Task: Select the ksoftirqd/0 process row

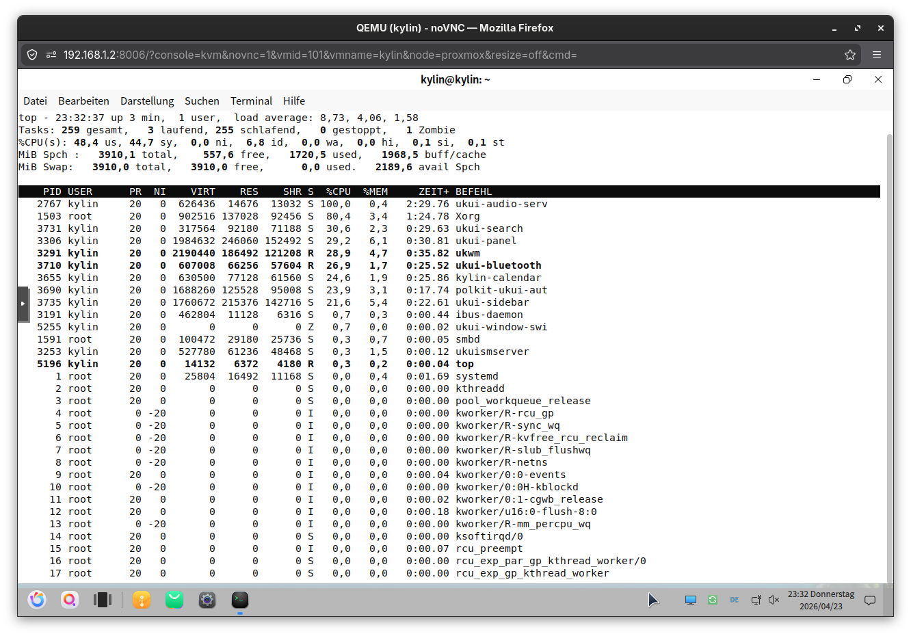Action: tap(449, 536)
